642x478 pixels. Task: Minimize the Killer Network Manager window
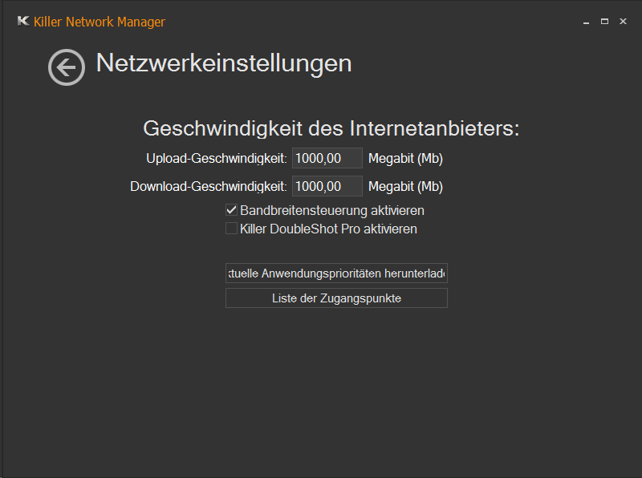(586, 22)
